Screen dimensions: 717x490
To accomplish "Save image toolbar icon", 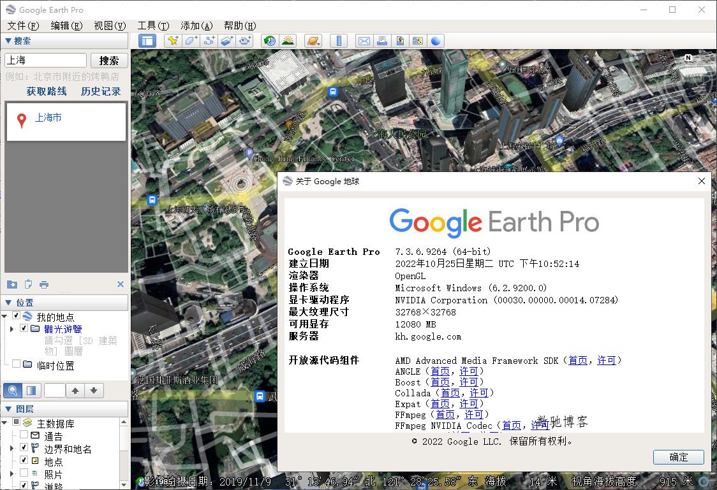I will click(x=400, y=41).
